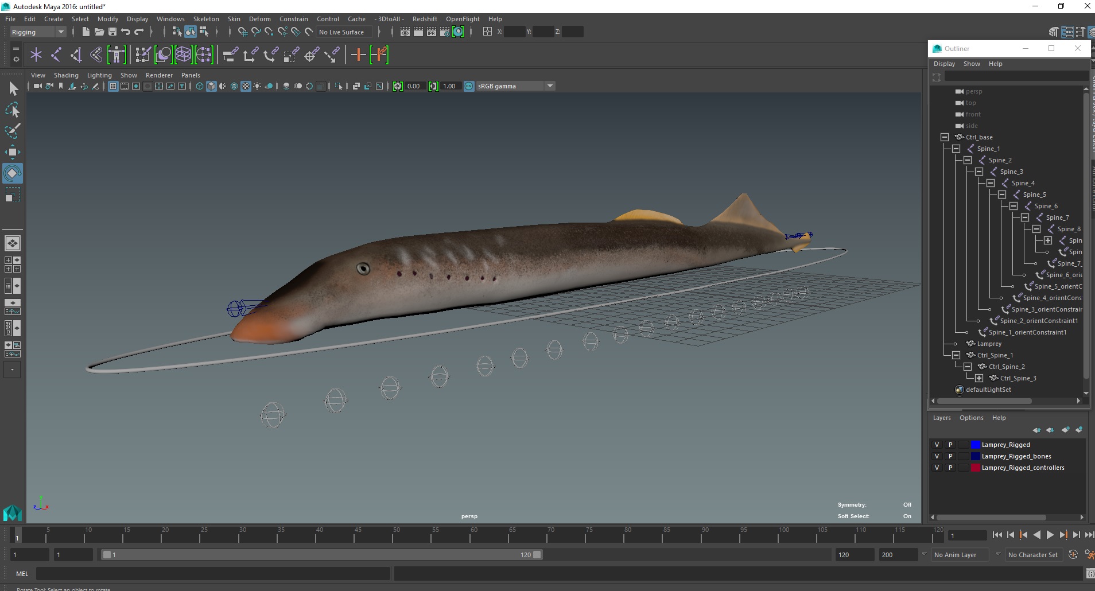Open the Layers menu in Layer Editor
Image resolution: width=1095 pixels, height=591 pixels.
(942, 418)
